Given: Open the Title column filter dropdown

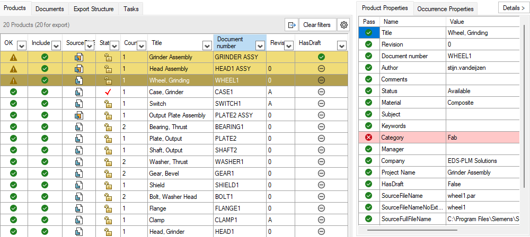Looking at the screenshot, I should click(x=207, y=45).
